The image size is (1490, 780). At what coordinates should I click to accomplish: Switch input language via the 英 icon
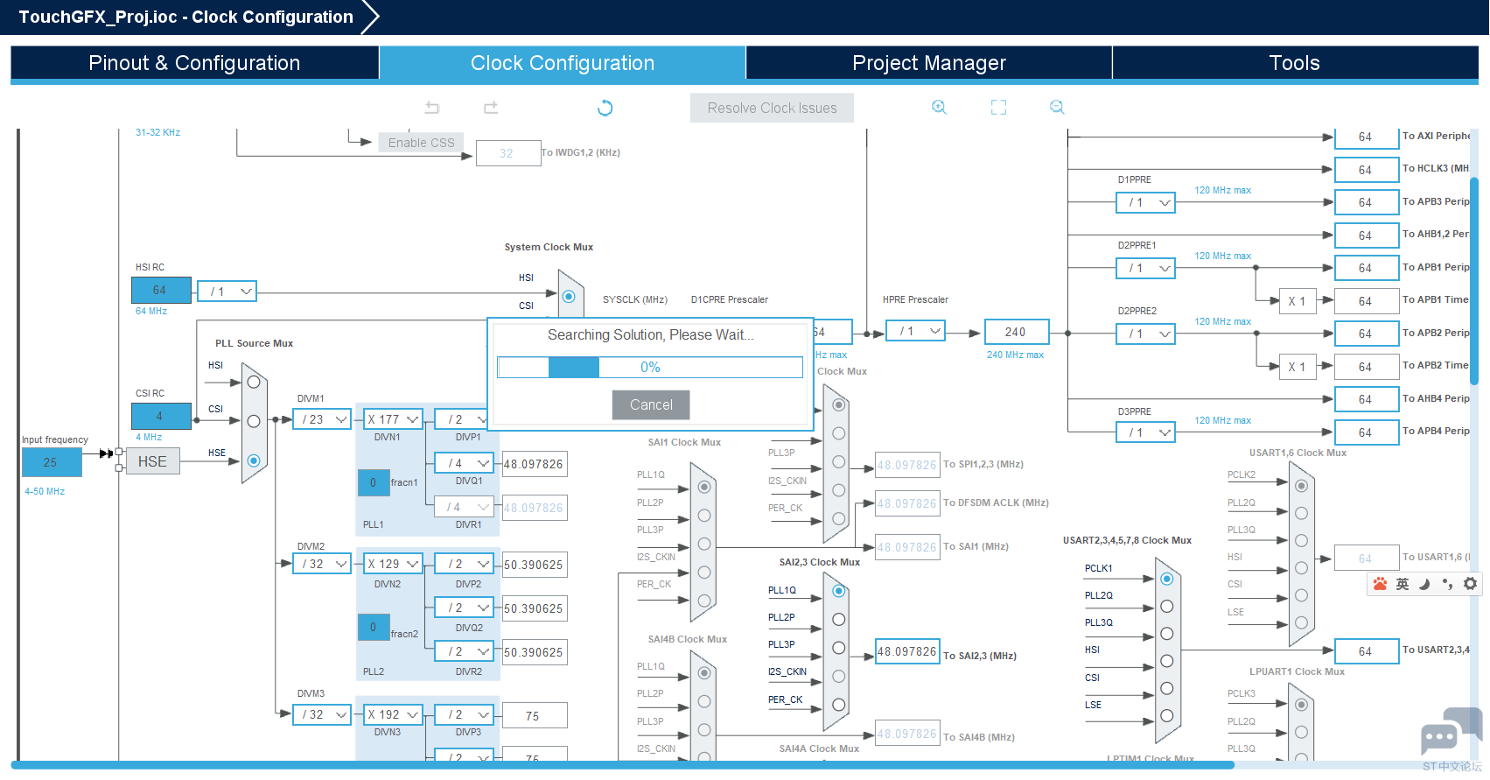pyautogui.click(x=1403, y=584)
